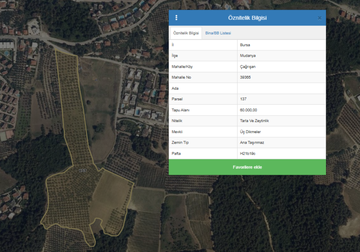This screenshot has width=360, height=252.
Task: Close the Öznitelik Bilgisi panel
Action: pos(320,18)
